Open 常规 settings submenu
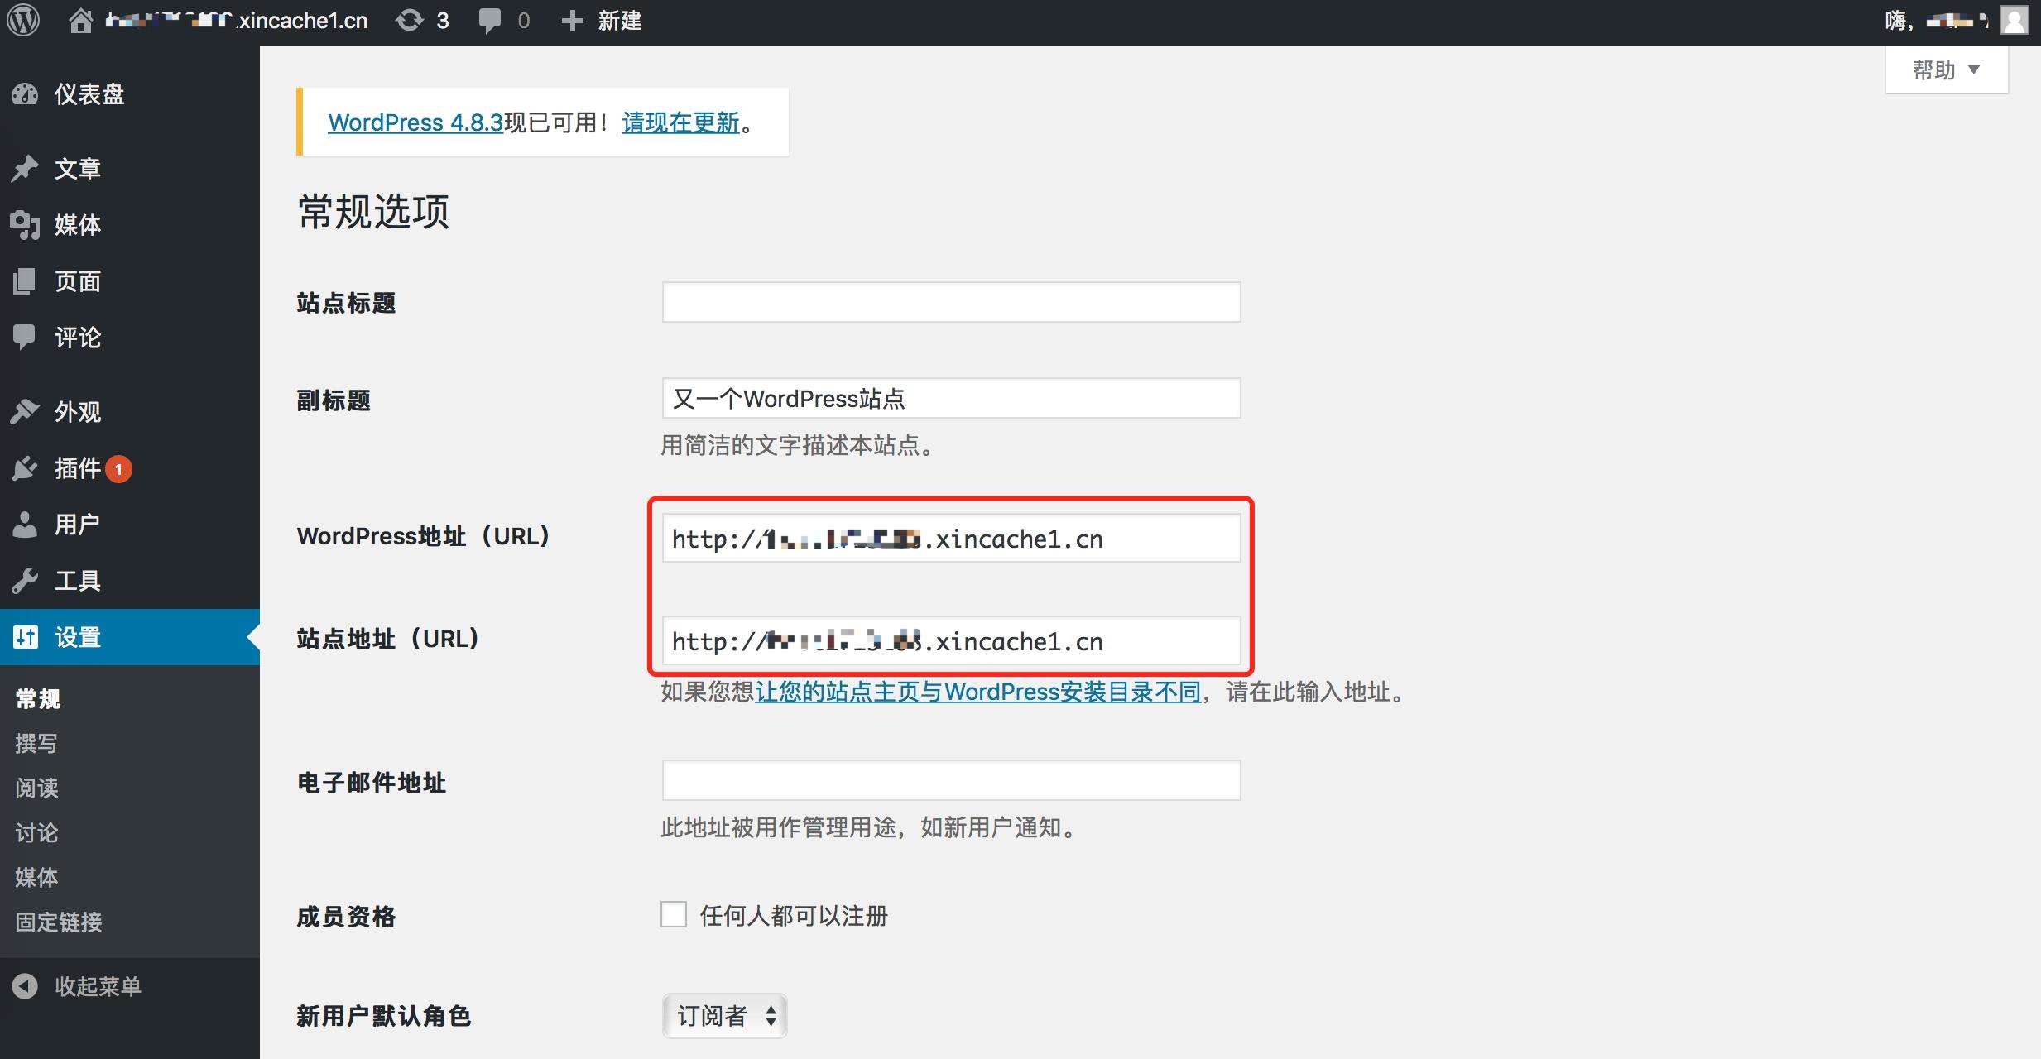The width and height of the screenshot is (2041, 1059). pos(38,699)
